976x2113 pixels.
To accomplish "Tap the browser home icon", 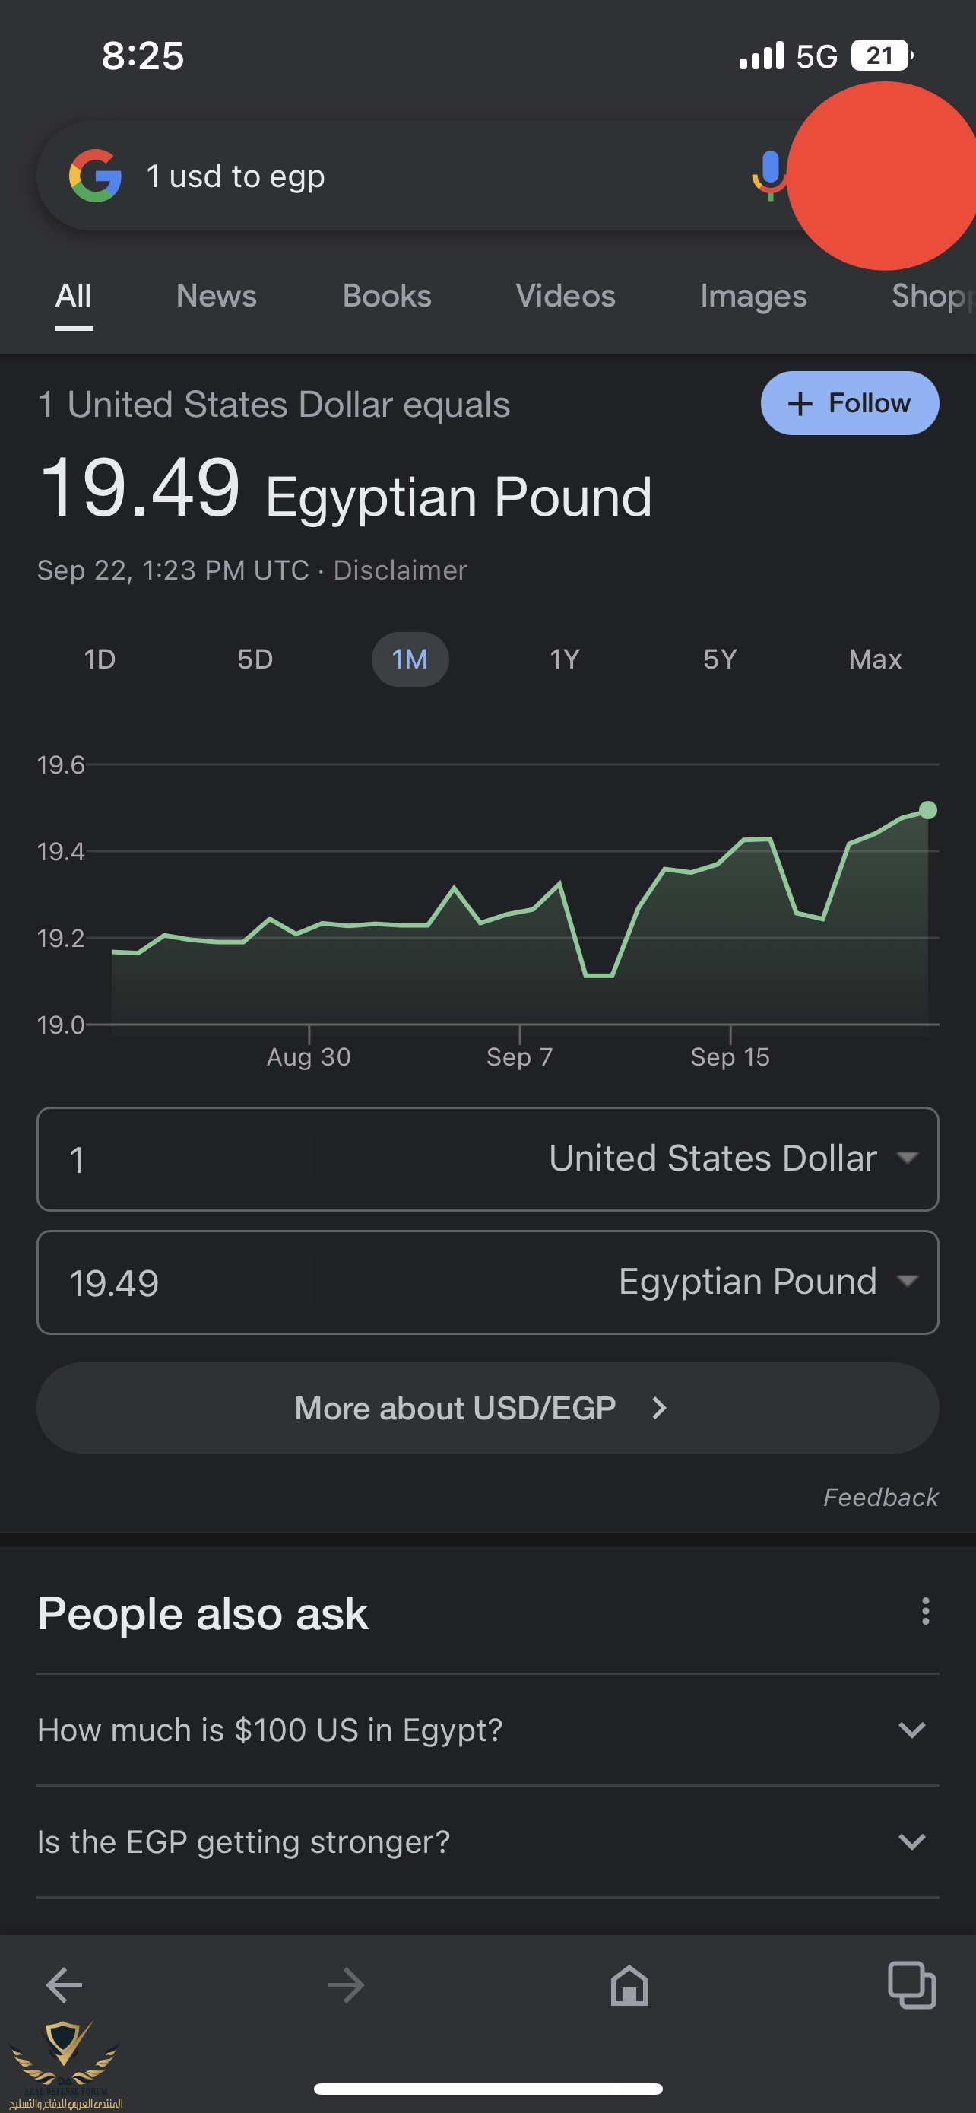I will pos(629,1985).
